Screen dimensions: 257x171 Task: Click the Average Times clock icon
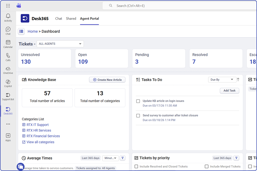tap(24, 158)
